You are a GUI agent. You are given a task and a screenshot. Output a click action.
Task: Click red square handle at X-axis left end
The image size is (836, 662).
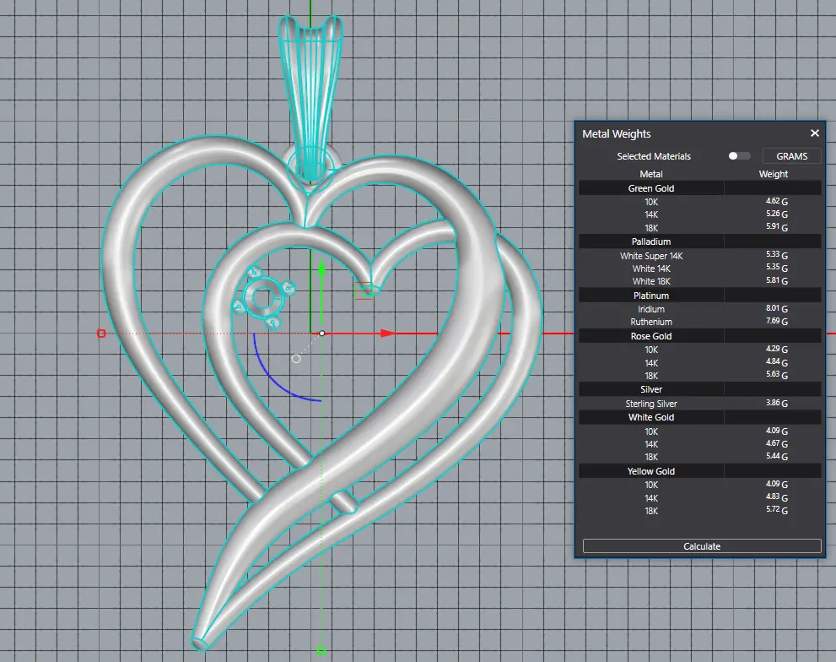(101, 334)
